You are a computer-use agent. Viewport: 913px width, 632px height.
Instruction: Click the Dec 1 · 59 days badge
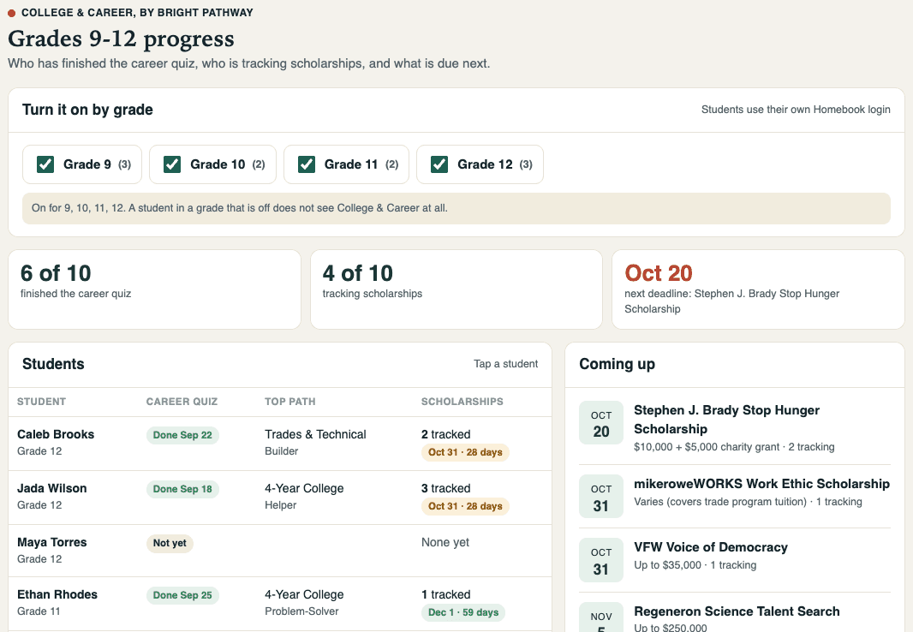click(x=463, y=612)
